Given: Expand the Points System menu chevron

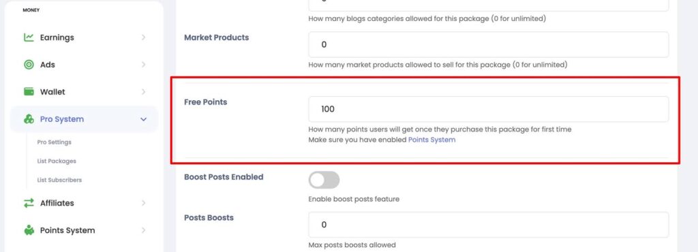Looking at the screenshot, I should tap(143, 230).
